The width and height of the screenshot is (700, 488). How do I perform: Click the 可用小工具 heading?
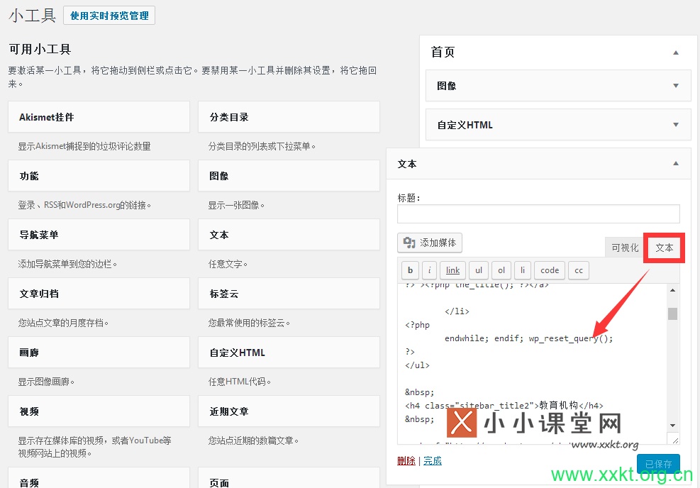coord(40,49)
